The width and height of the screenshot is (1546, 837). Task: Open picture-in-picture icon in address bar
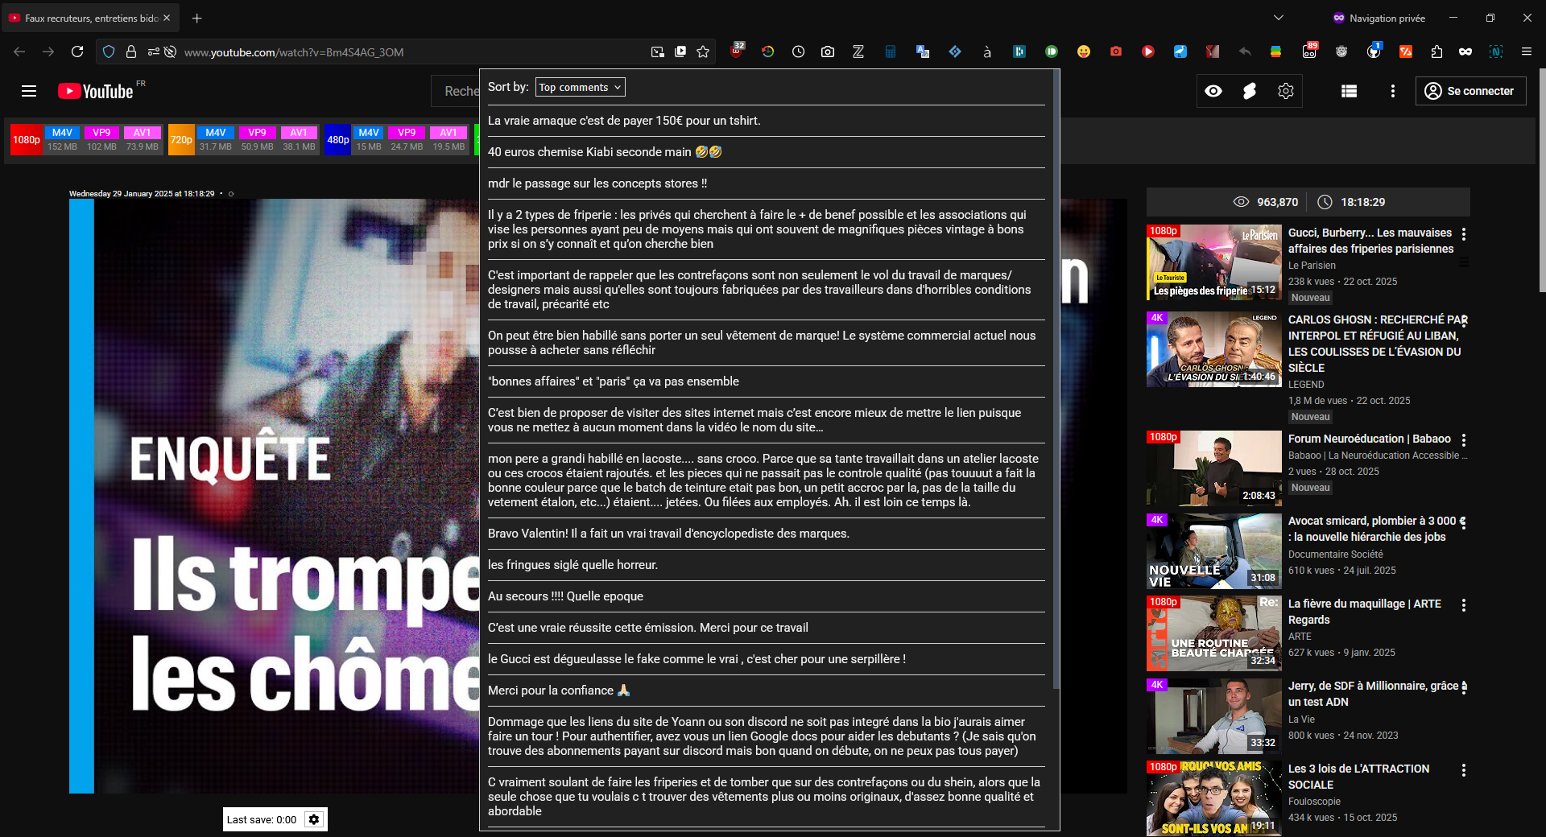coord(680,52)
